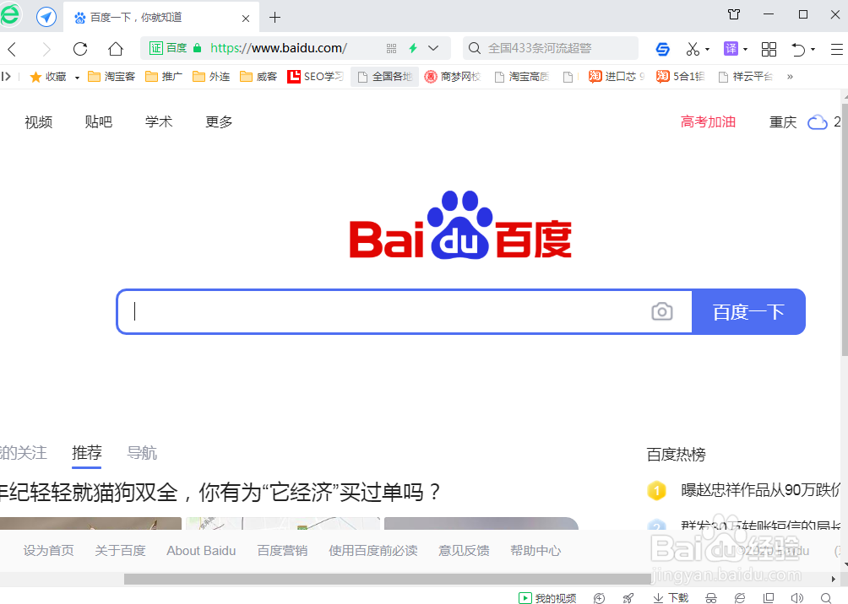848x604 pixels.
Task: Open the QR code icon in address bar
Action: [x=392, y=49]
